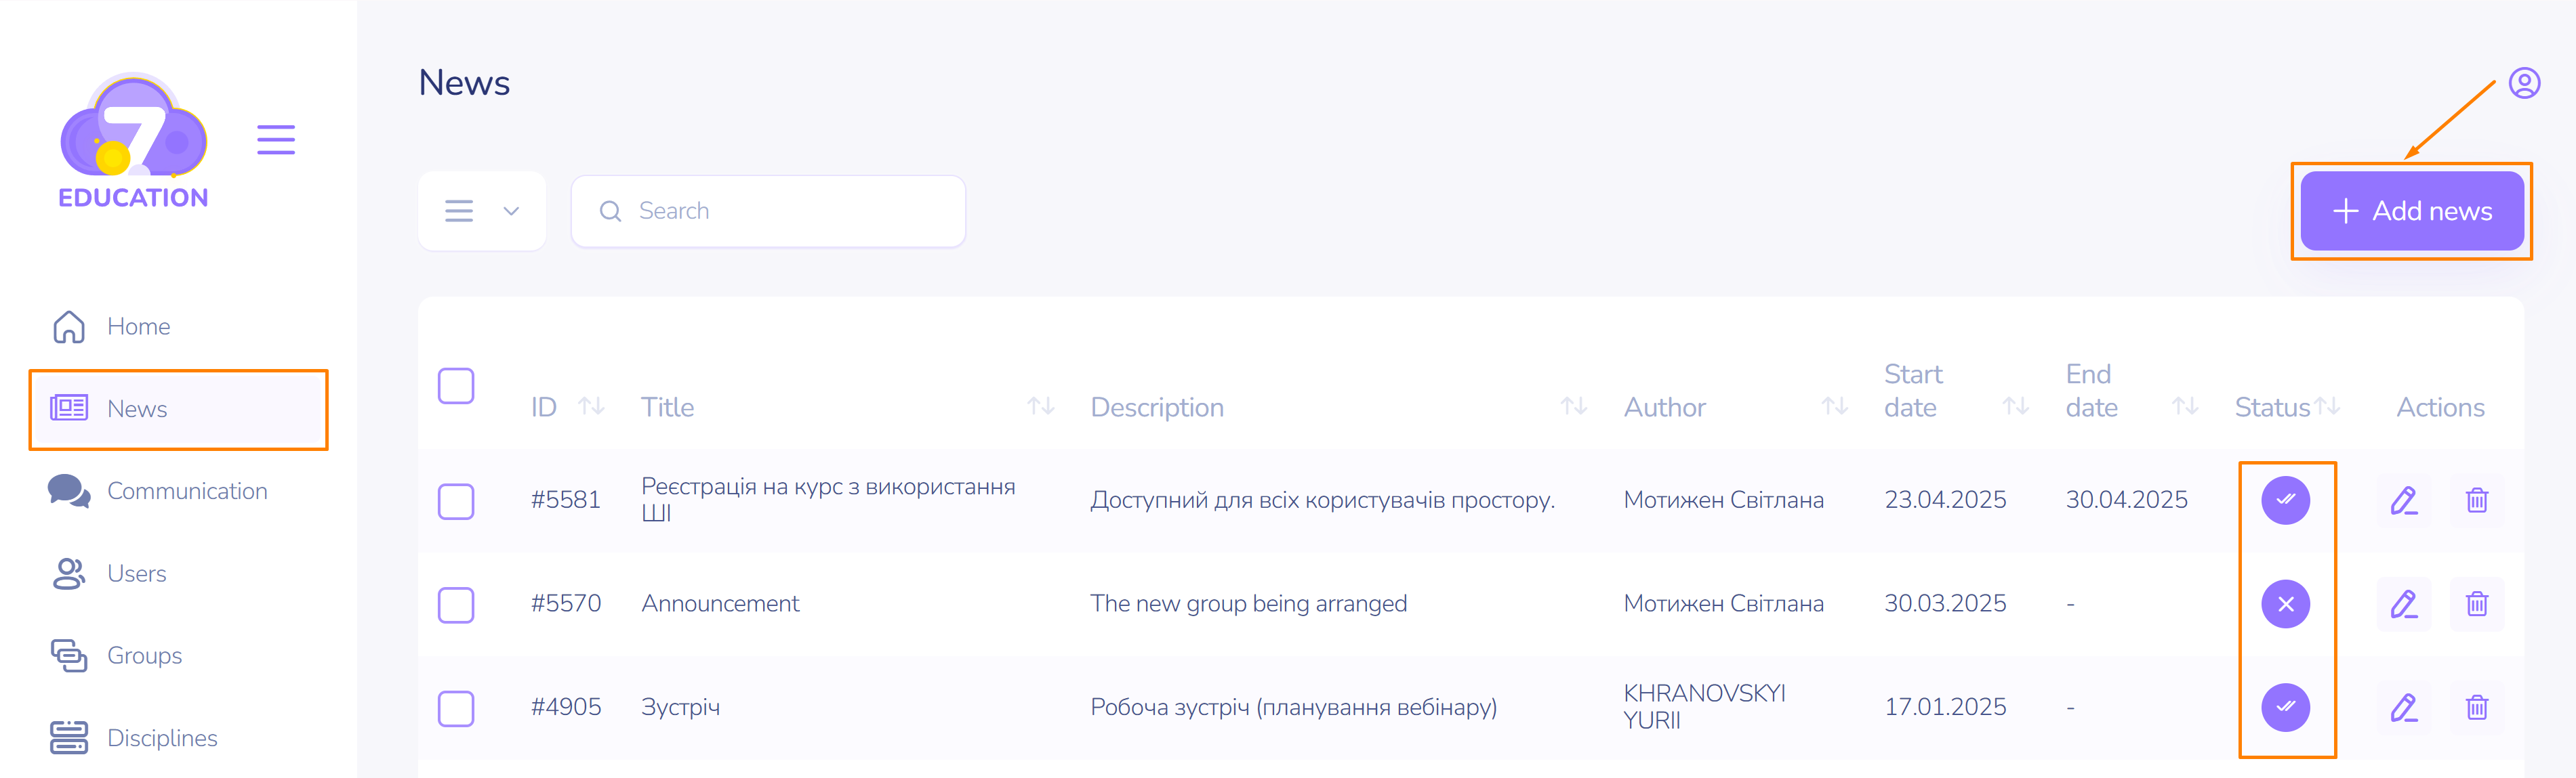Toggle active status of news #5581
The width and height of the screenshot is (2576, 778).
point(2285,500)
